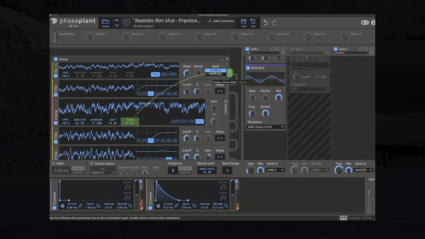Viewport: 425px width, 239px height.
Task: Open Lane 3 Send to MASTER dropdown
Action: coord(363,170)
